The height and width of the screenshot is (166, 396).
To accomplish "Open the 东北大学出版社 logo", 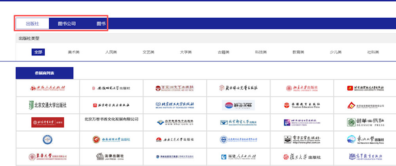I will (366, 139).
